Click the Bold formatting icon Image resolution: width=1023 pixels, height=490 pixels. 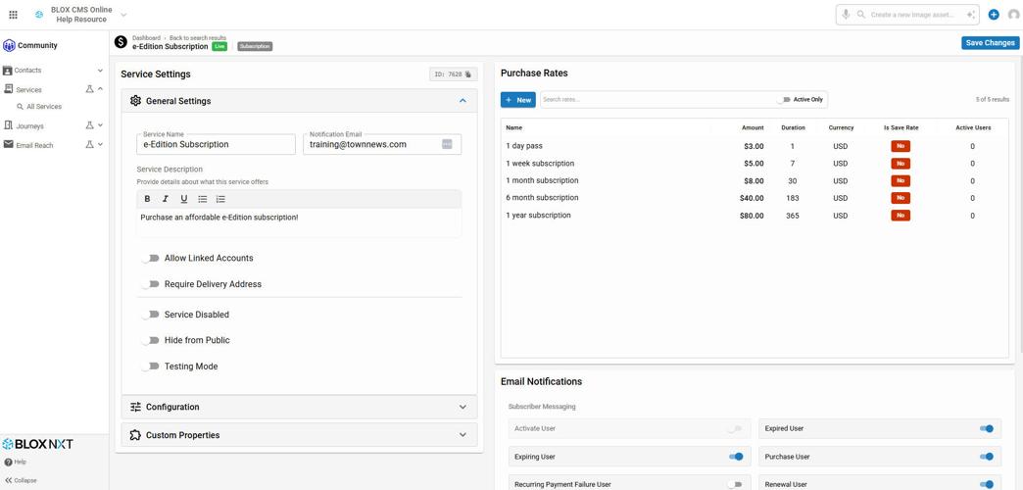coord(147,199)
